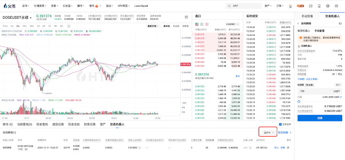Open the download app icon

pyautogui.click(x=320, y=6)
